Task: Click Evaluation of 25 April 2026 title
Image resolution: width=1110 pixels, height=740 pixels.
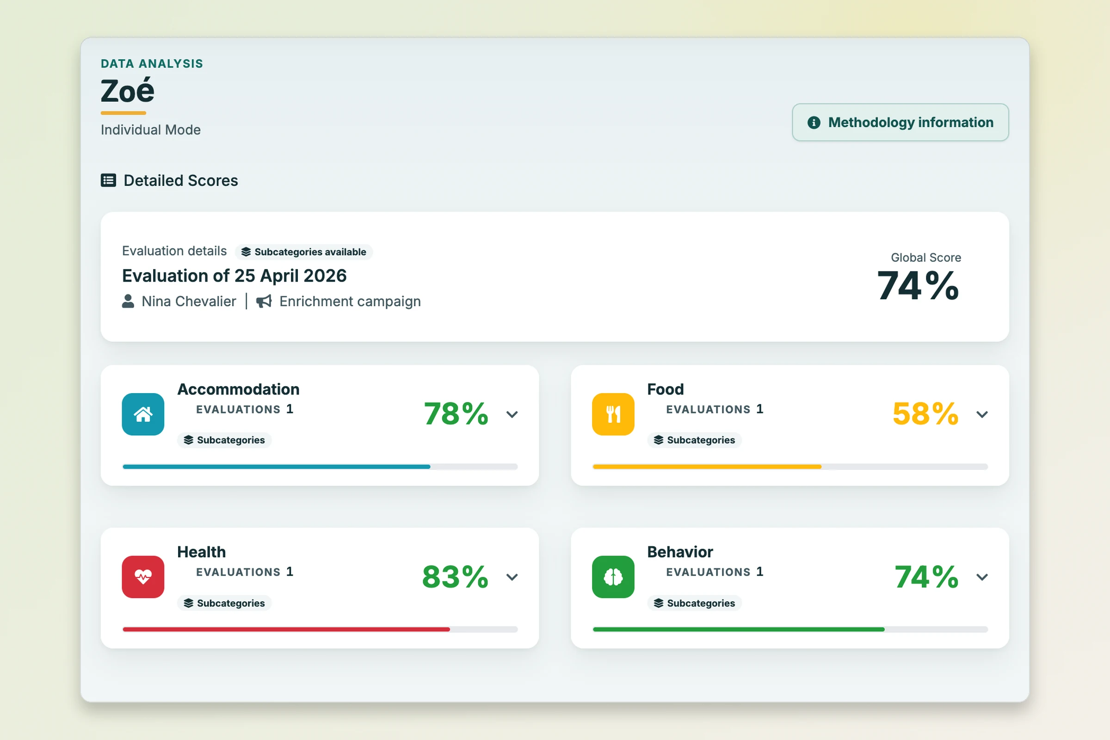Action: pos(234,276)
